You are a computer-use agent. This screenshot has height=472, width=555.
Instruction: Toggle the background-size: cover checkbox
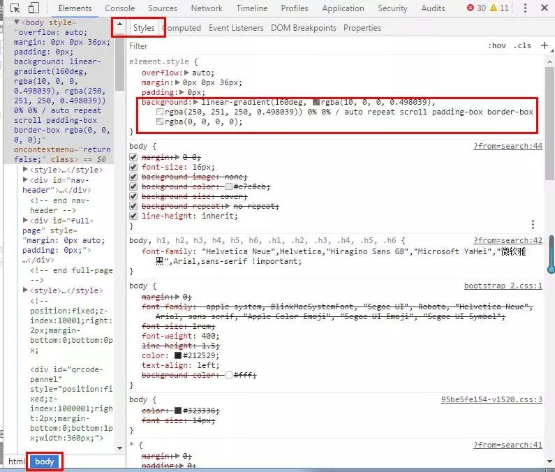pyautogui.click(x=133, y=197)
